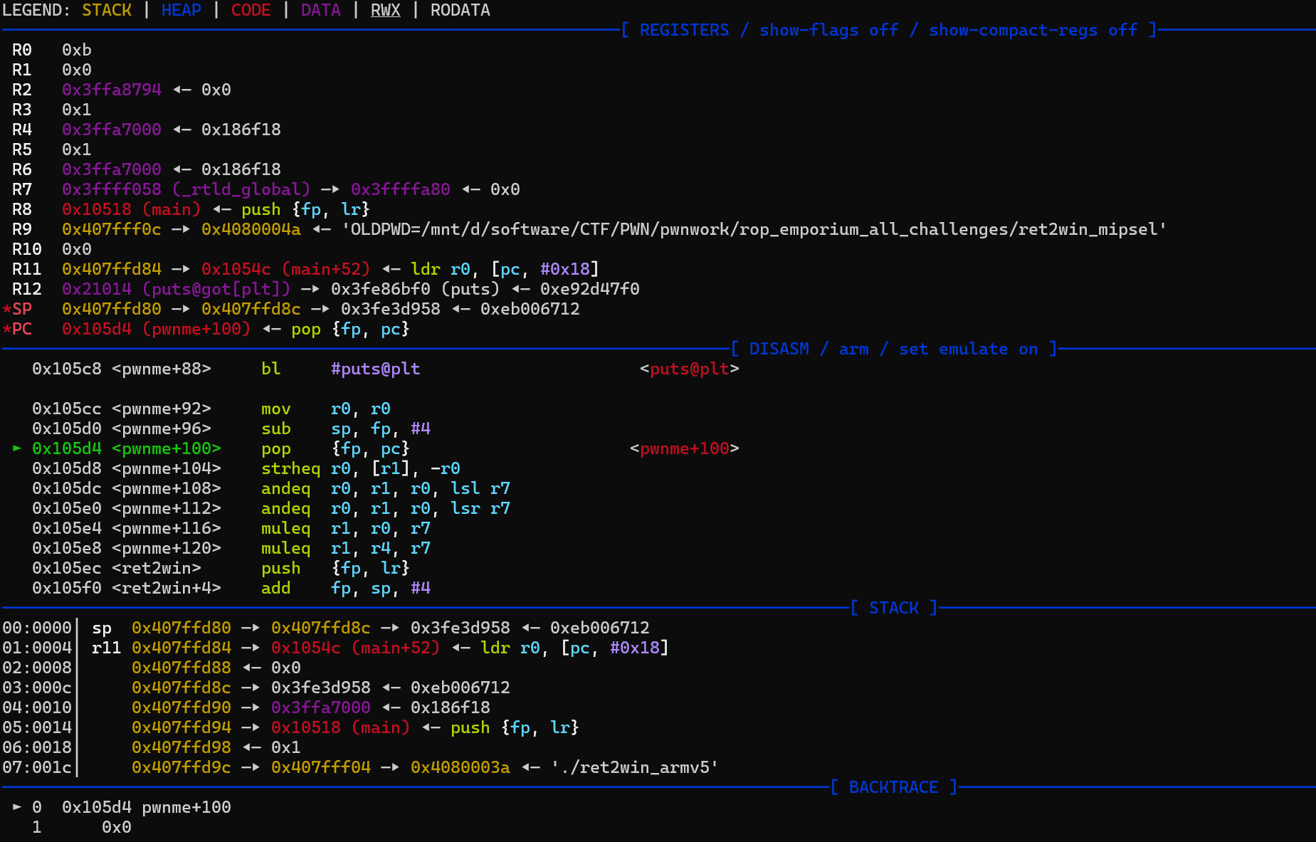Image resolution: width=1316 pixels, height=842 pixels.
Task: Click the underlined RWX legend label
Action: pos(386,10)
